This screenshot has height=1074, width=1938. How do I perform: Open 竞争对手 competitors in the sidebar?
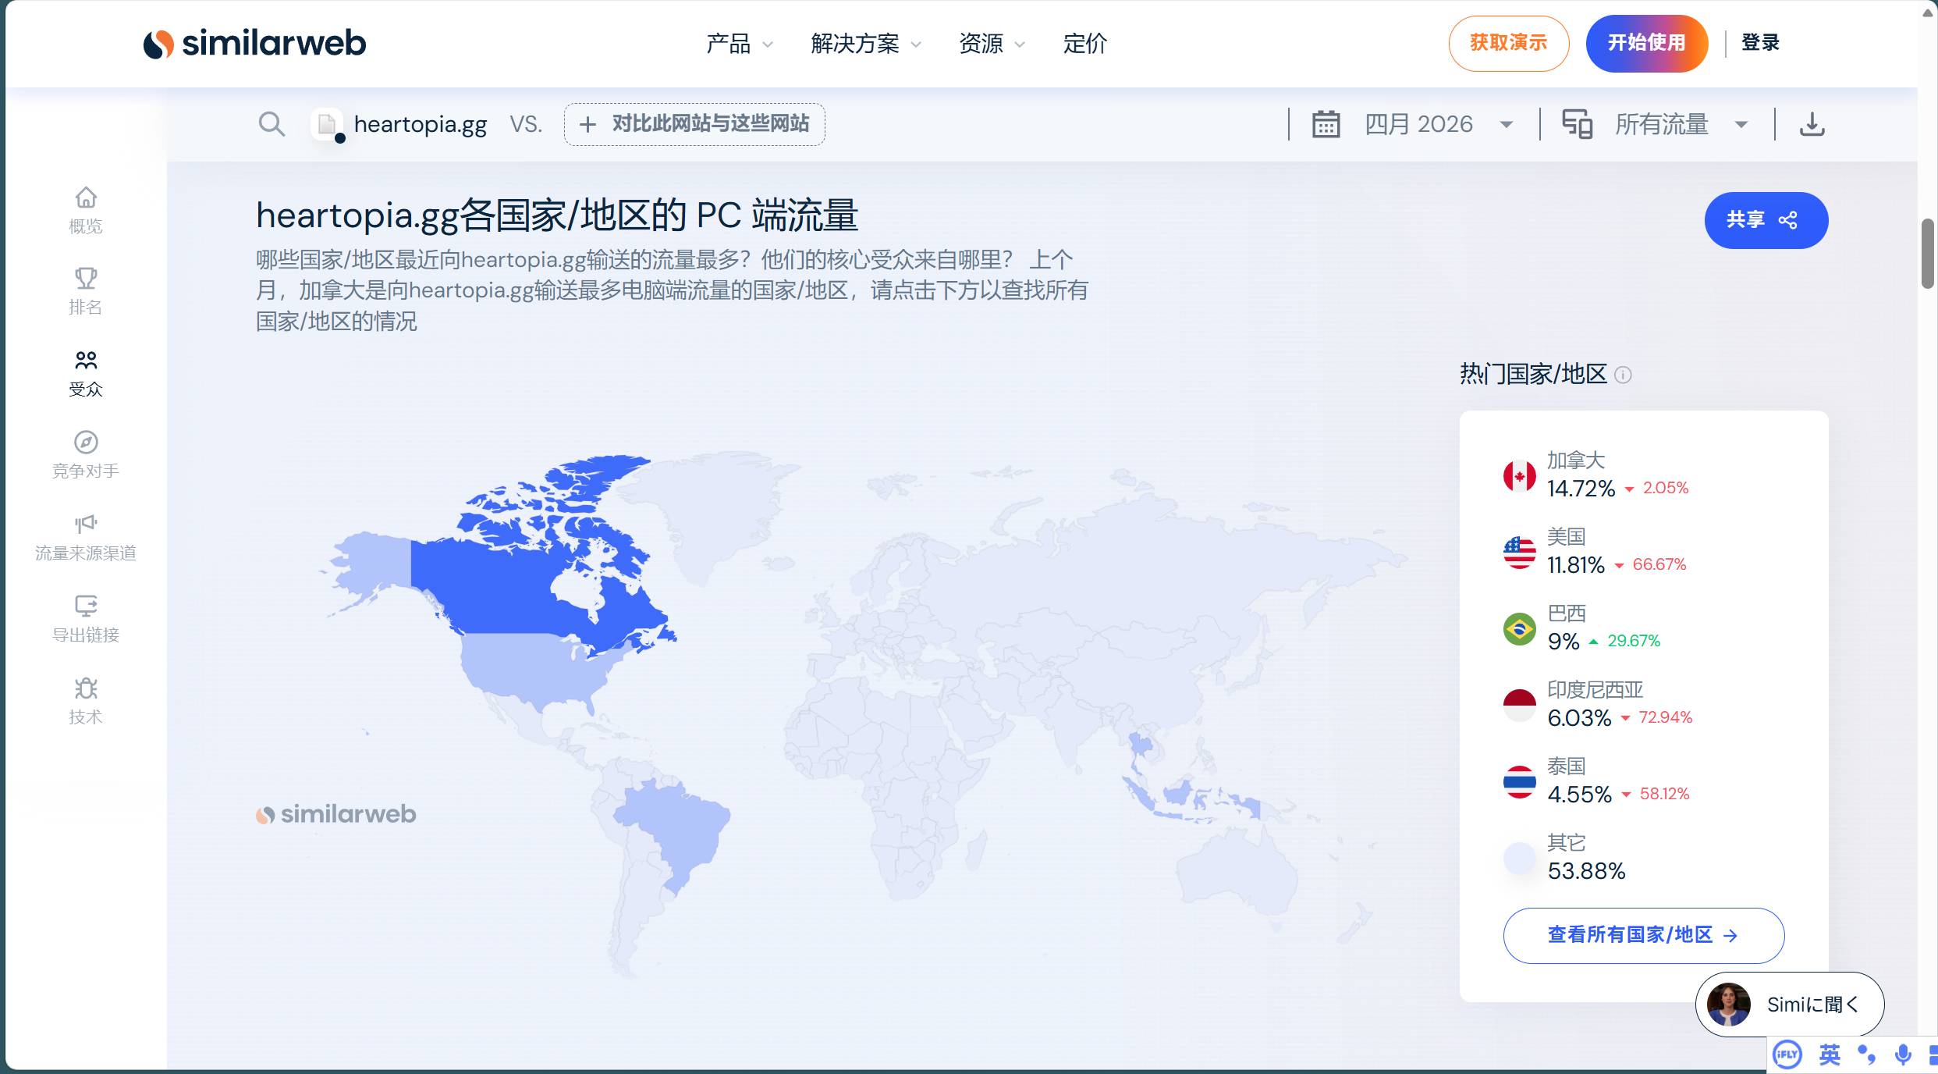pyautogui.click(x=86, y=456)
